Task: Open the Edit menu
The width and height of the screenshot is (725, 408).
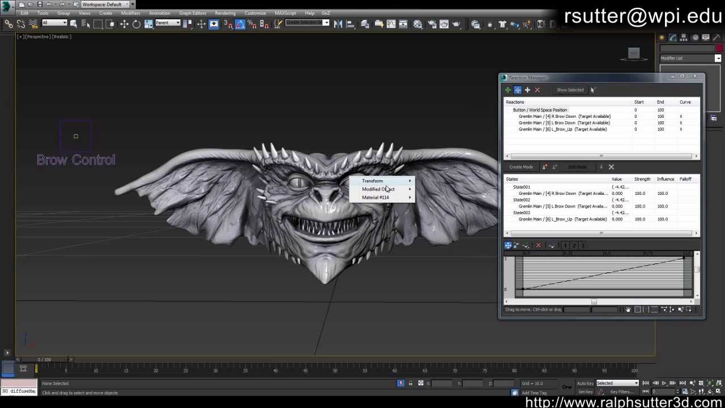Action: 24,13
